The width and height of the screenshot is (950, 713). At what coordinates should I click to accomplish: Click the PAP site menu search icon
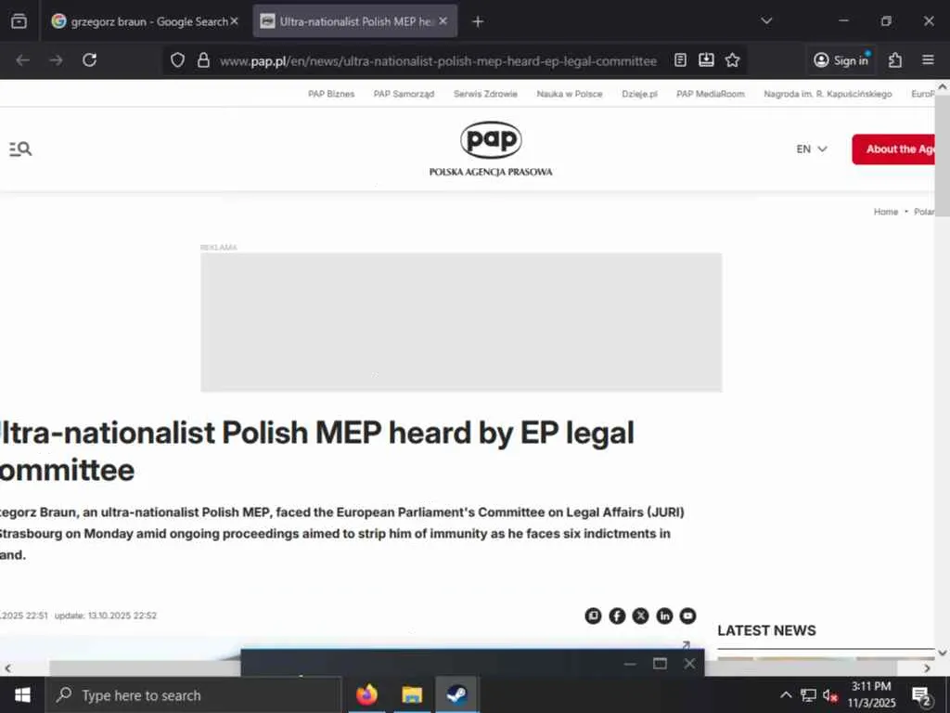[20, 149]
